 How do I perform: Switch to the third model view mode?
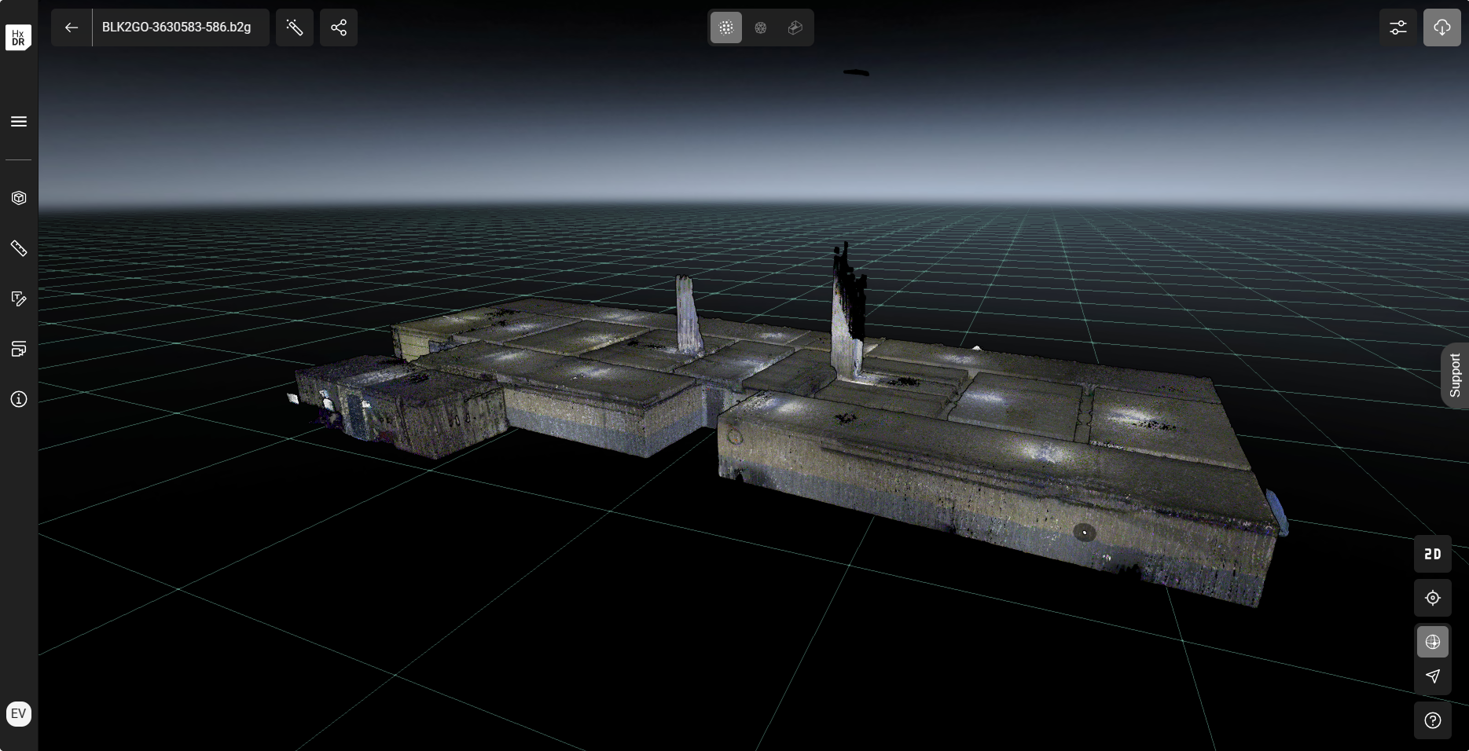[795, 27]
